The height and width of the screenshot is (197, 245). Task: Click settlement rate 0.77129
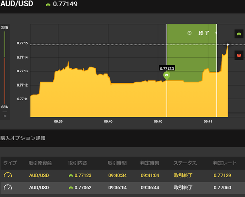[x=223, y=175]
